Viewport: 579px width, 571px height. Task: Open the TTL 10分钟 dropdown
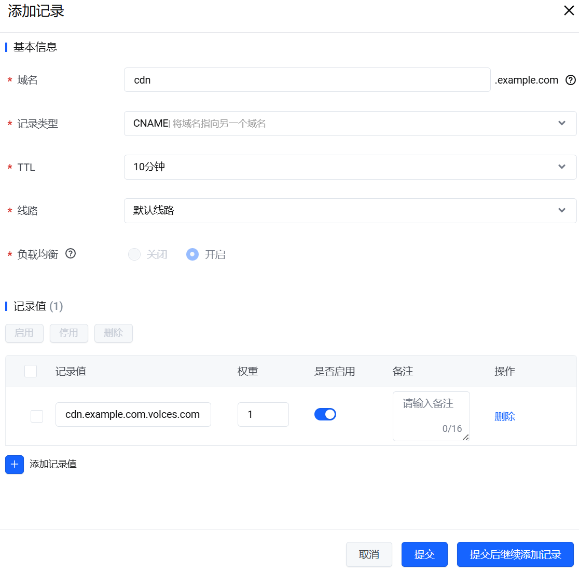350,167
